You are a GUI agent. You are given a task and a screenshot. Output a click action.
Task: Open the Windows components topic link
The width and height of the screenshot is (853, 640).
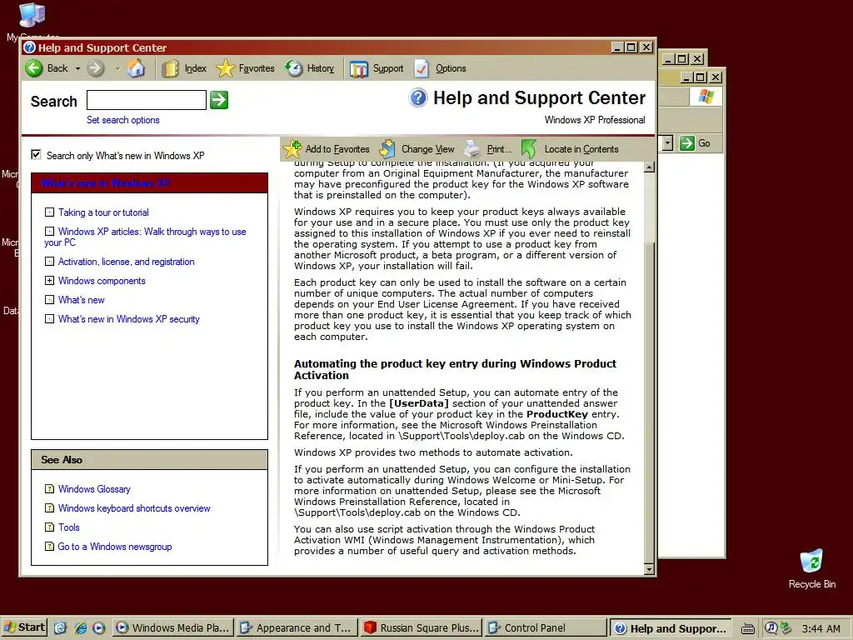coord(102,281)
